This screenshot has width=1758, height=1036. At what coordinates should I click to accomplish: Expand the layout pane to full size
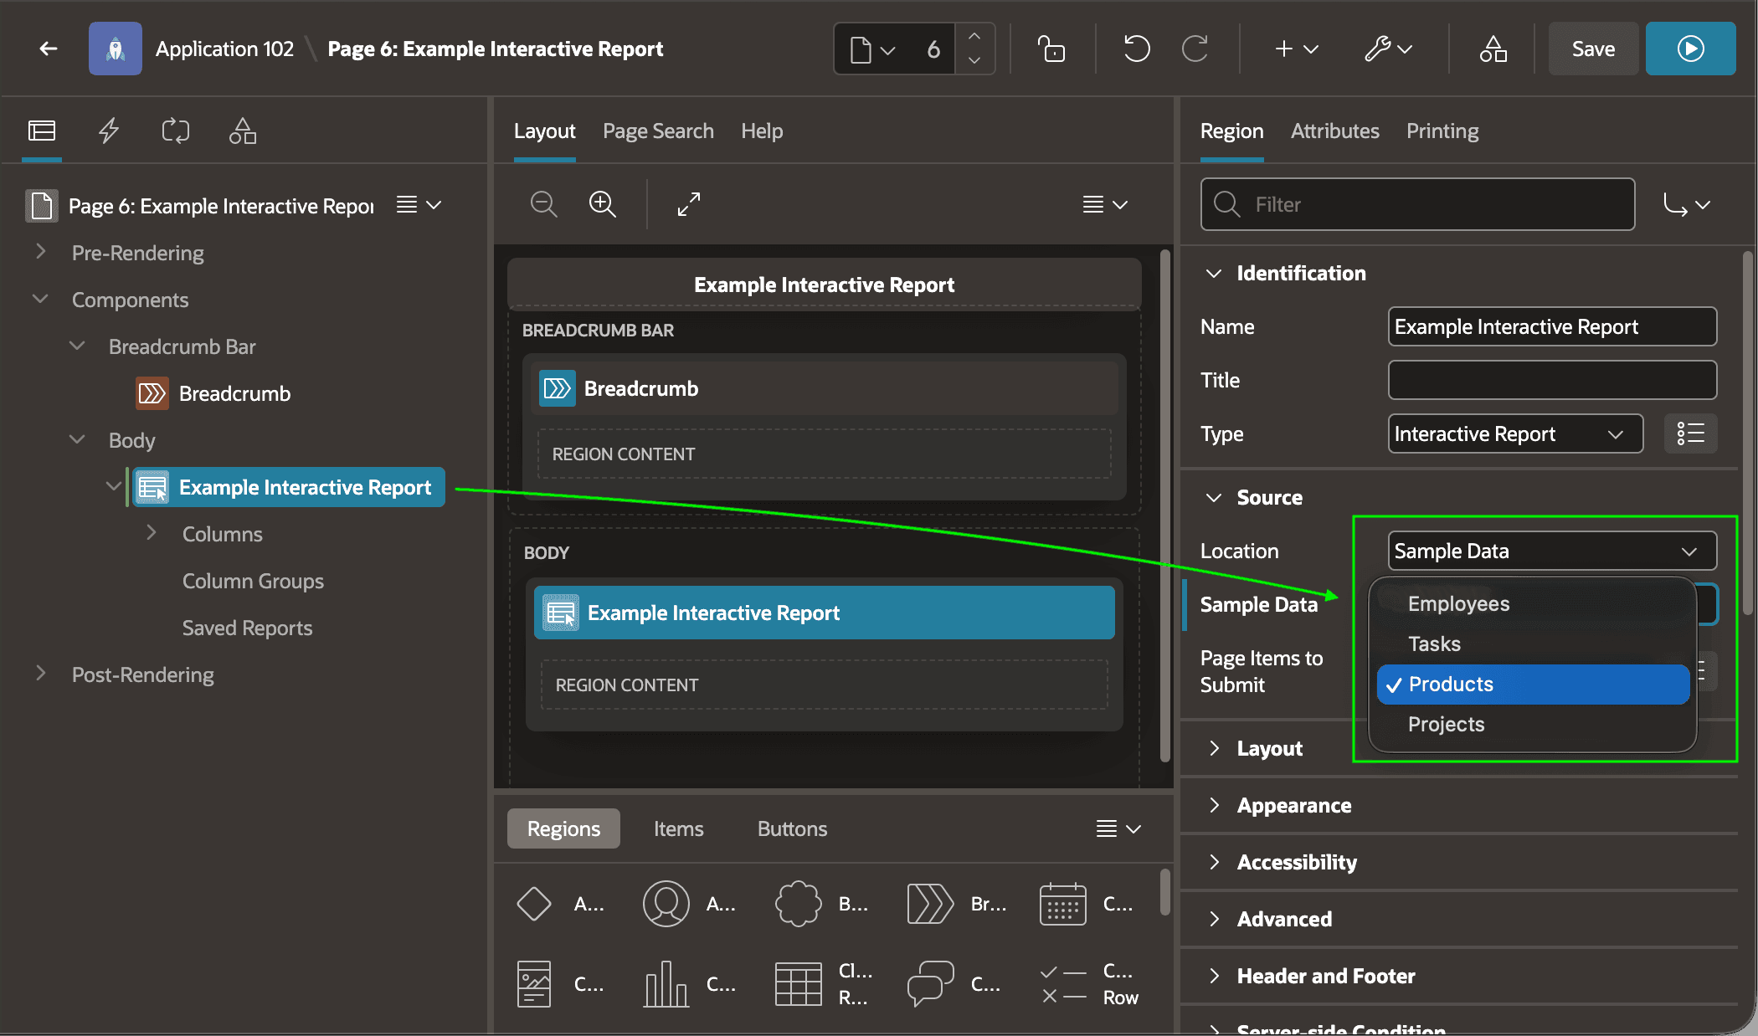[x=688, y=204]
